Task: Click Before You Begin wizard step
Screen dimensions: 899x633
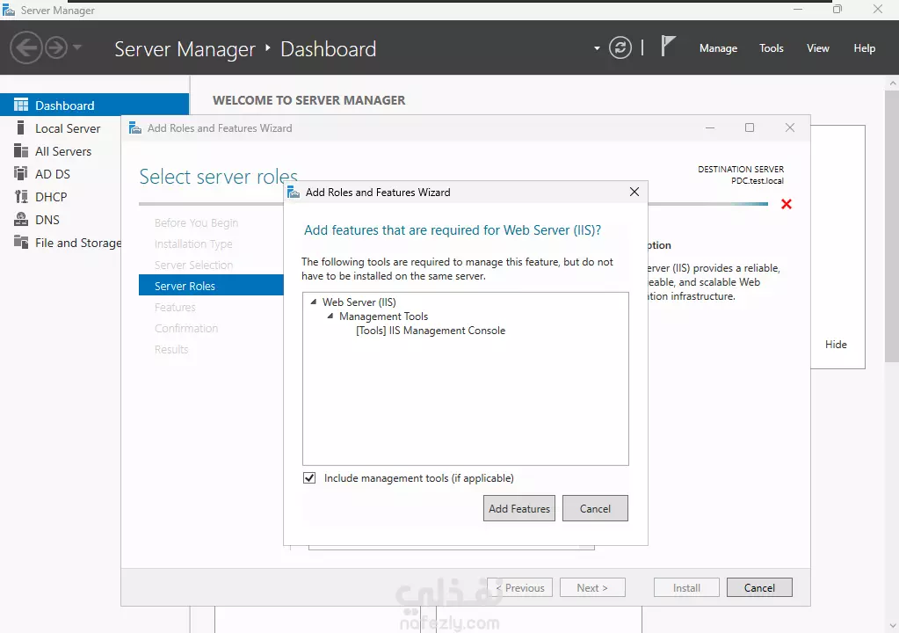Action: coord(196,223)
